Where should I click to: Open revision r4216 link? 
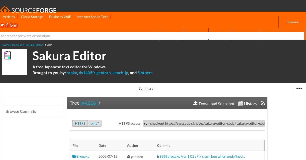(89, 103)
